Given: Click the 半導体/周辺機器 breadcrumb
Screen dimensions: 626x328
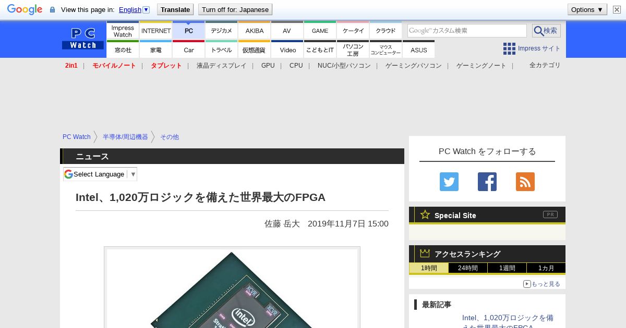Looking at the screenshot, I should point(125,137).
